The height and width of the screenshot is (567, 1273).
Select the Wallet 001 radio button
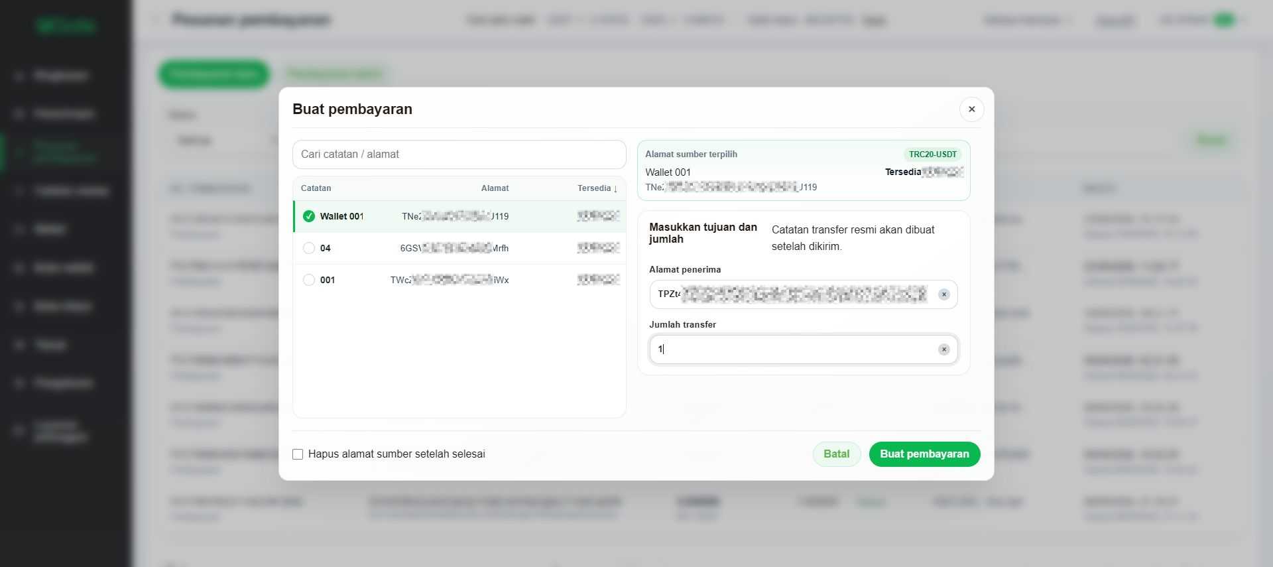309,216
